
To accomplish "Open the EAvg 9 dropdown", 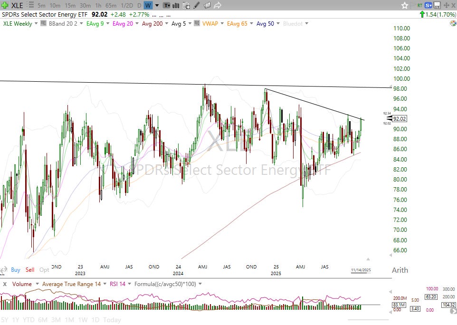I will click(x=107, y=23).
